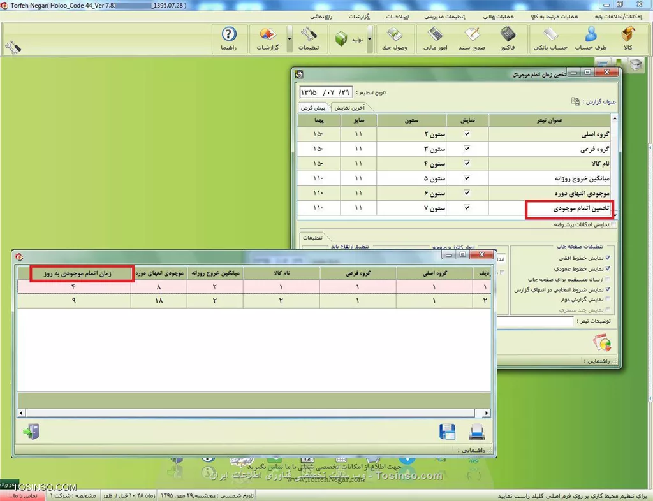Open the گزارشات chart toolbar icon
The height and width of the screenshot is (501, 653).
(268, 38)
